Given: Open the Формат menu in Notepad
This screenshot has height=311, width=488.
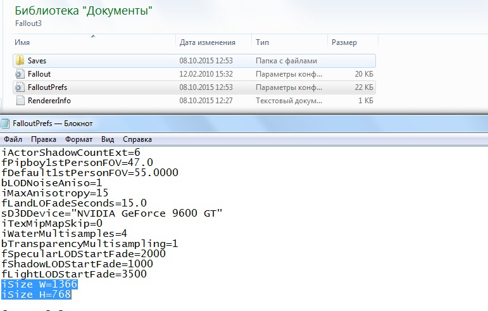Looking at the screenshot, I should pyautogui.click(x=78, y=139).
